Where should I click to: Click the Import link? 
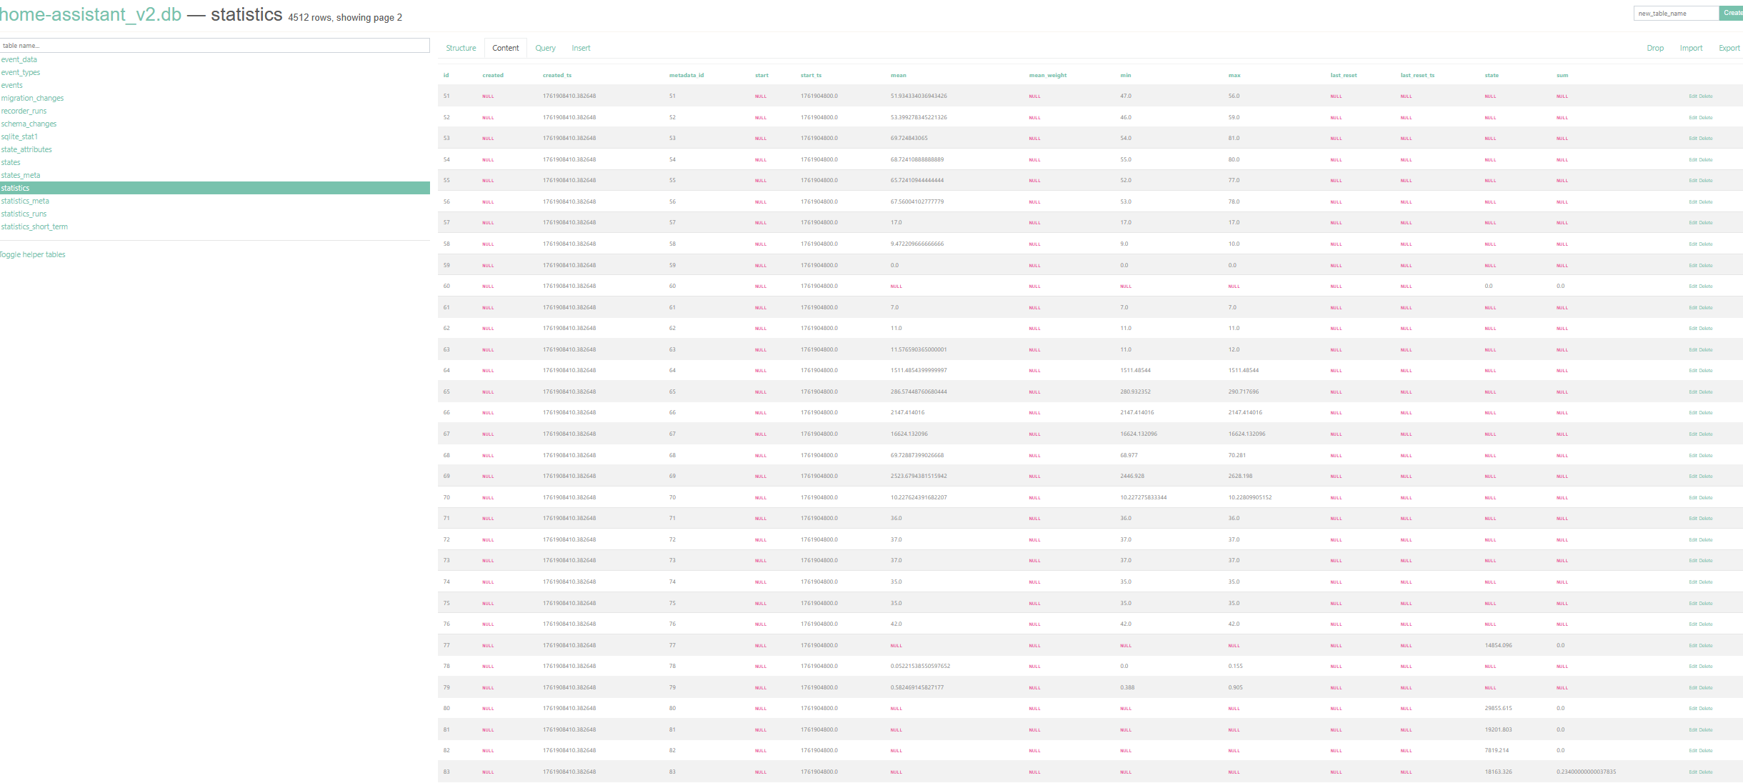[x=1691, y=48]
